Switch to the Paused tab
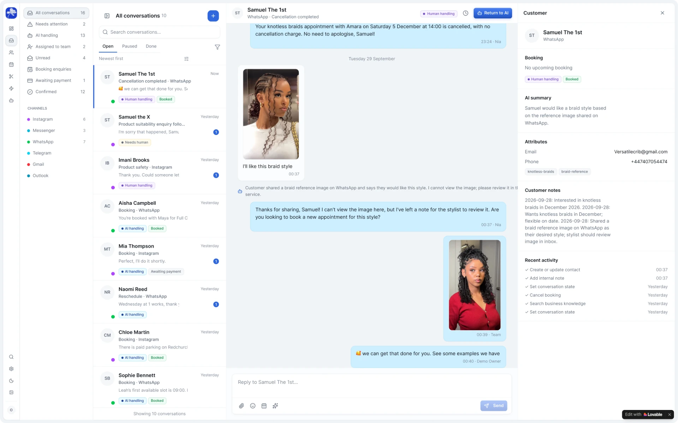This screenshot has height=423, width=678. click(x=130, y=46)
